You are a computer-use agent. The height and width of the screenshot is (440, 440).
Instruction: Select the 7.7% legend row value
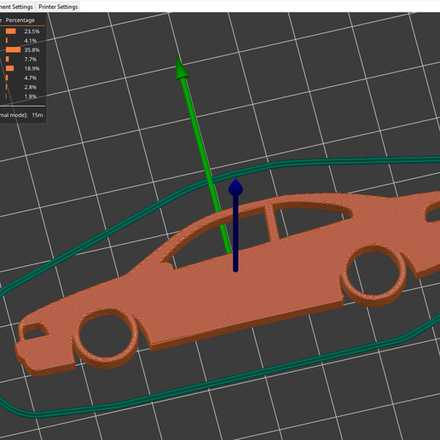pyautogui.click(x=31, y=60)
